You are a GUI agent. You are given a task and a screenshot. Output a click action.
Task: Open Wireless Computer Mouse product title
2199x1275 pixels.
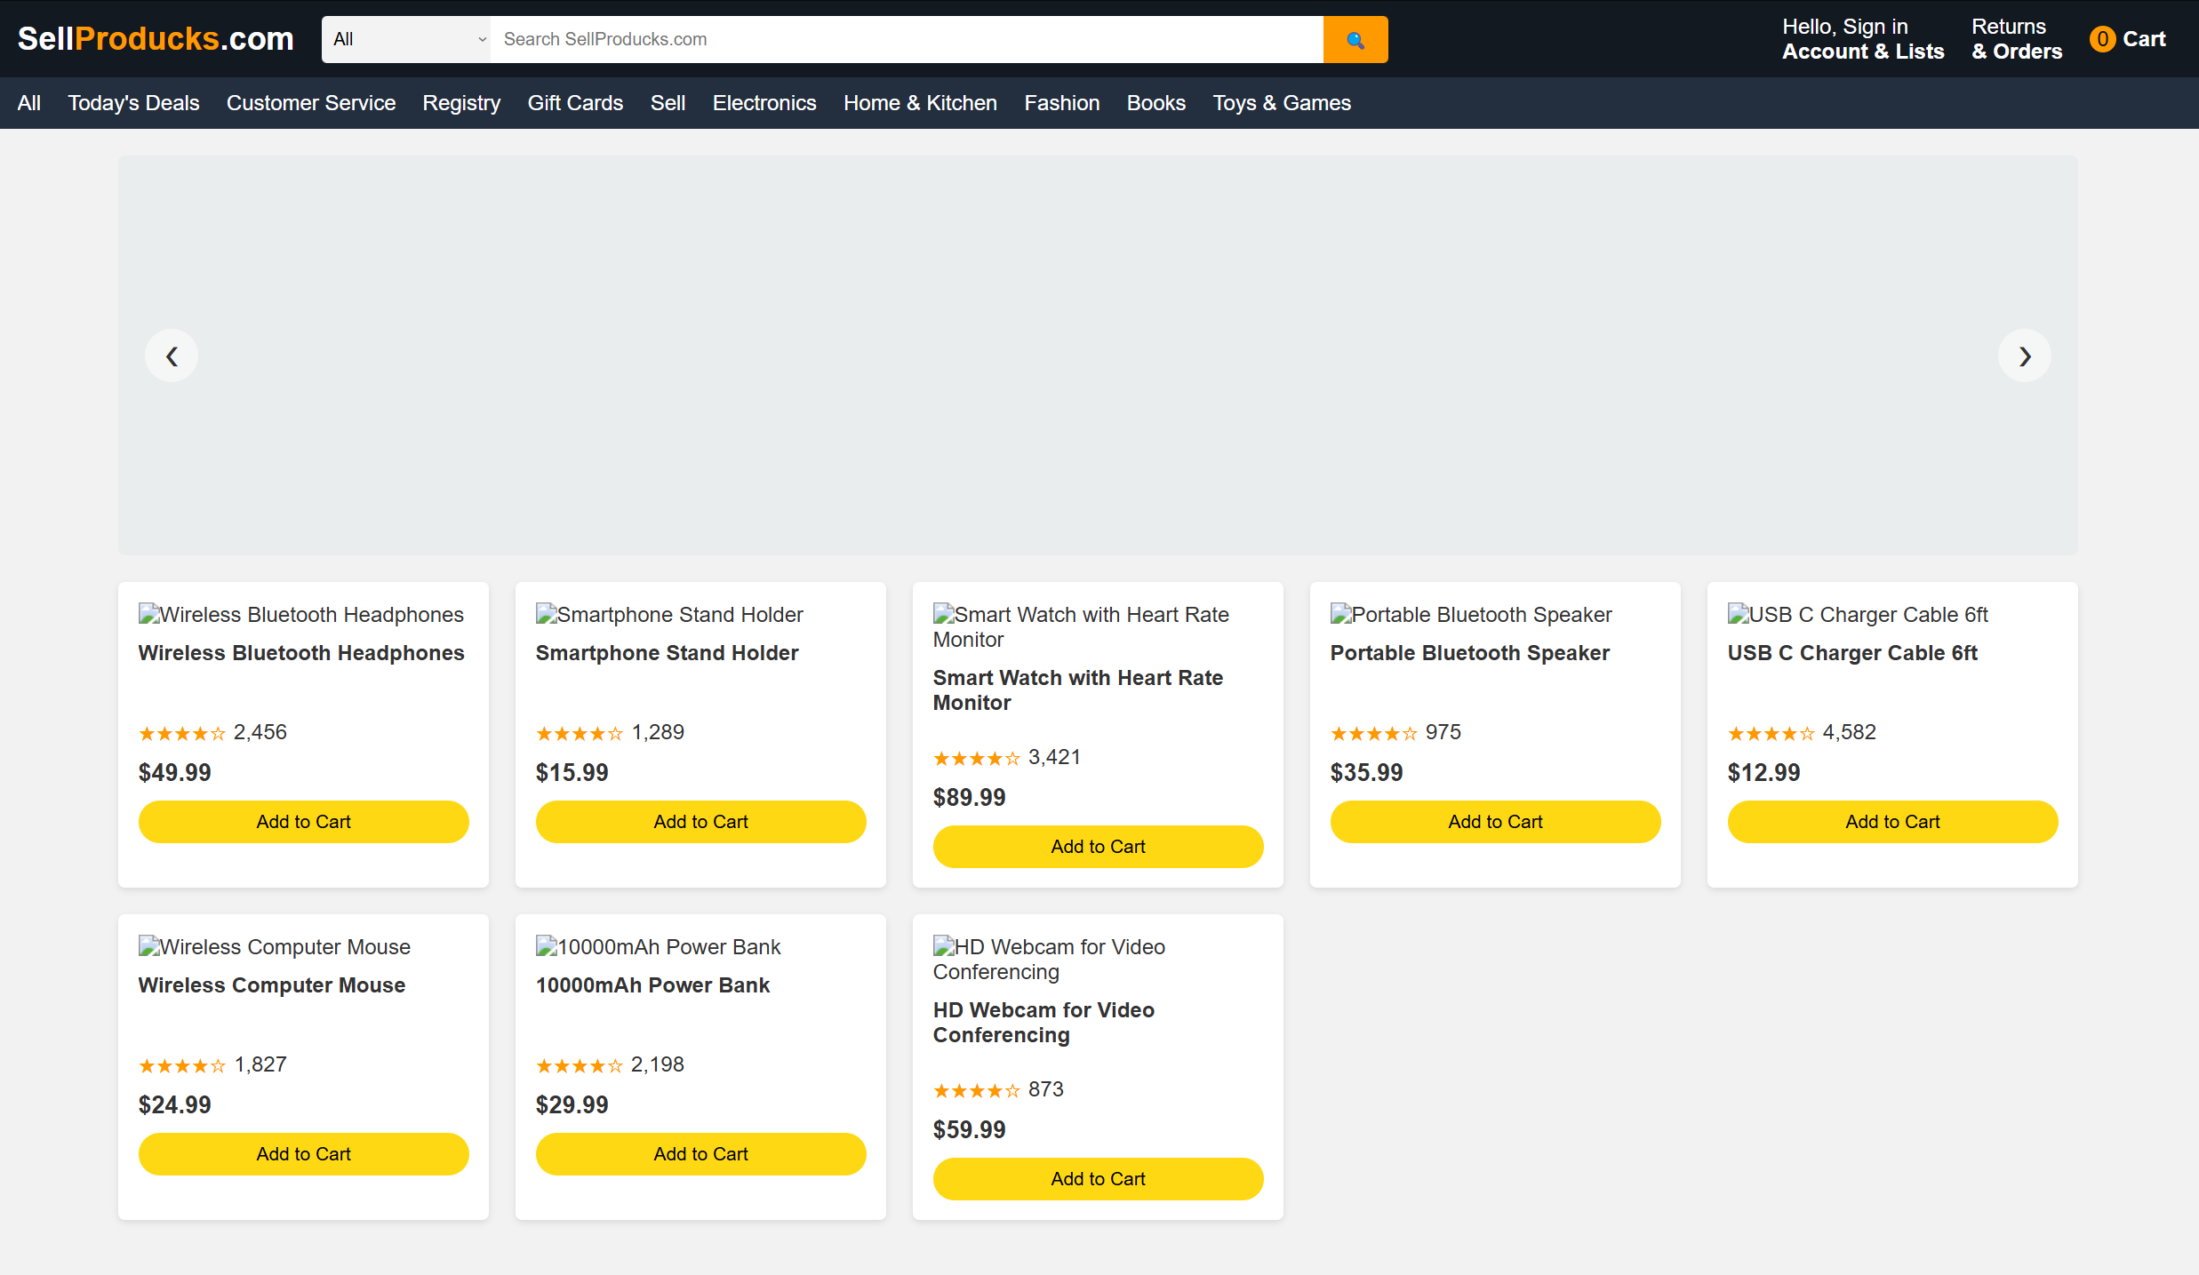point(272,985)
